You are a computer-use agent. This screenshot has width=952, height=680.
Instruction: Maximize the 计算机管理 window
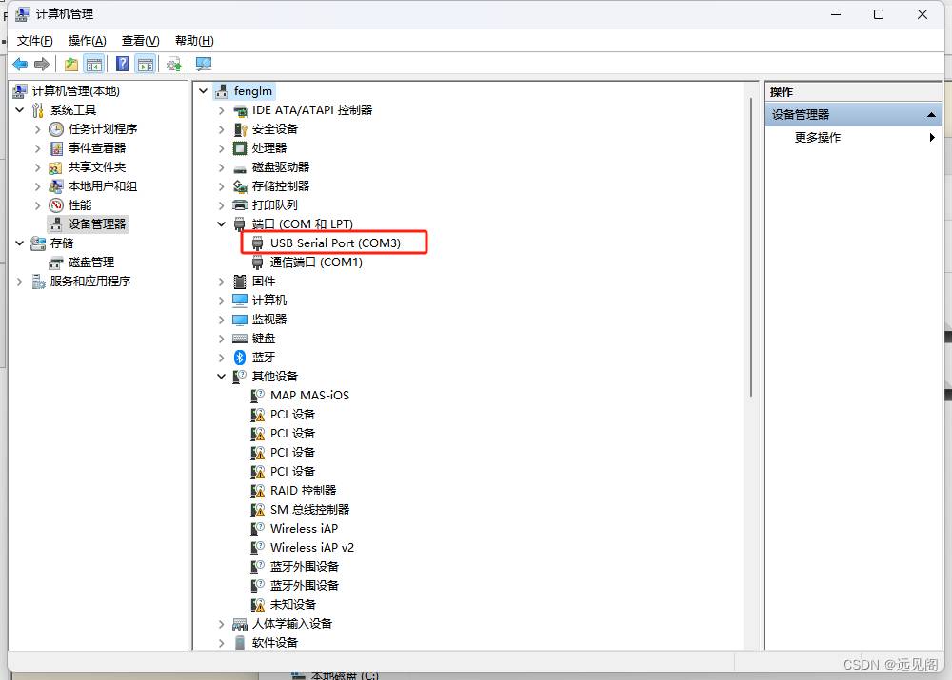pyautogui.click(x=879, y=14)
